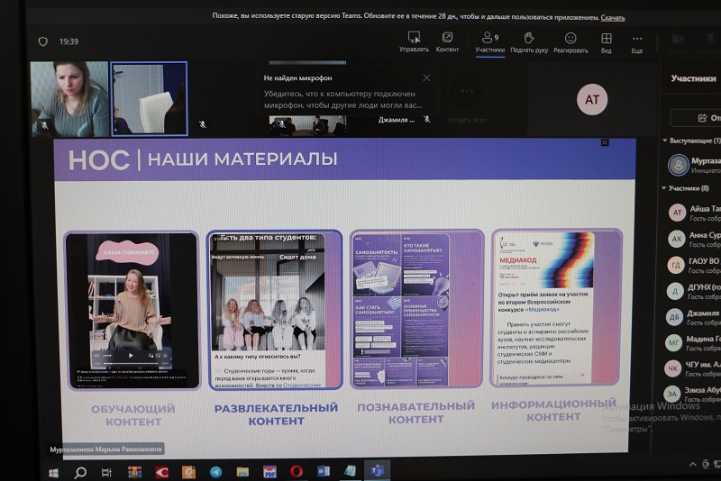Select presenter Муртаза in participants list
Screen dimensions: 721x481
tap(694, 165)
